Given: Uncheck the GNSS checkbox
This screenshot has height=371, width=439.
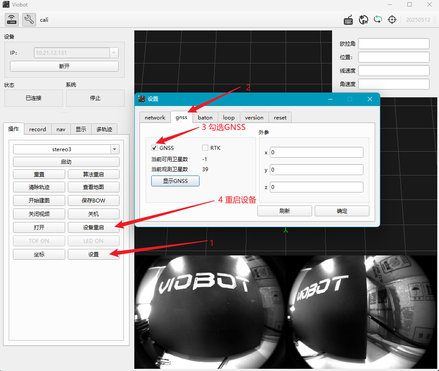Looking at the screenshot, I should click(x=154, y=148).
